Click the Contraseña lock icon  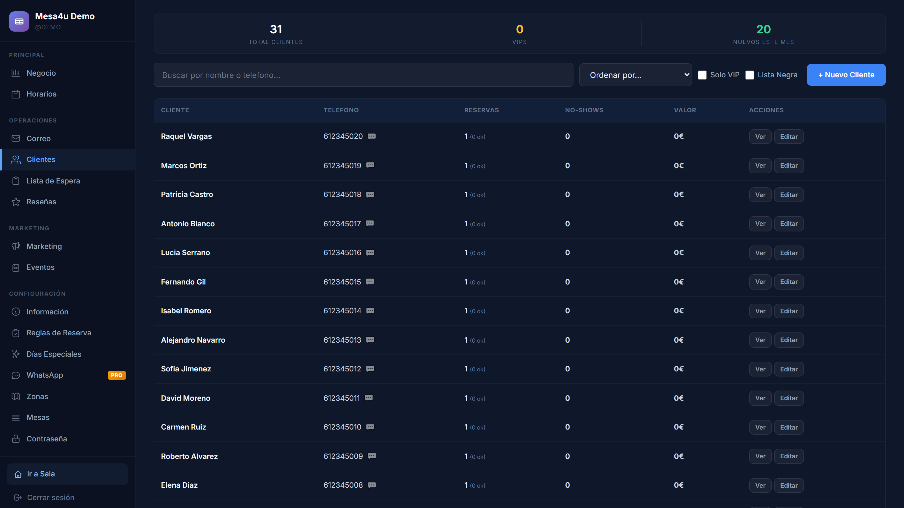16,439
